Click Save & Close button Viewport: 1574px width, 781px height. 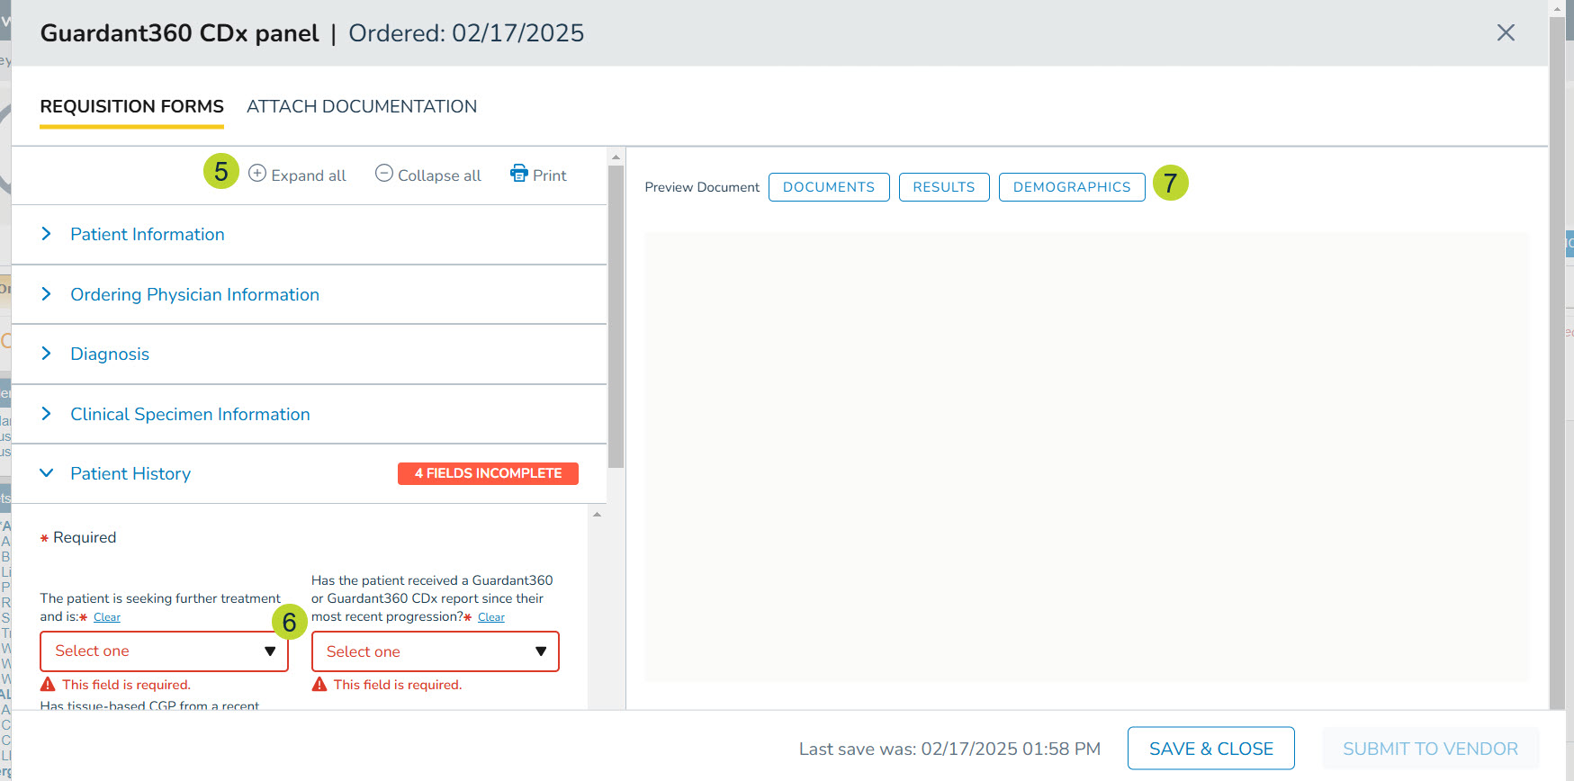click(1210, 749)
